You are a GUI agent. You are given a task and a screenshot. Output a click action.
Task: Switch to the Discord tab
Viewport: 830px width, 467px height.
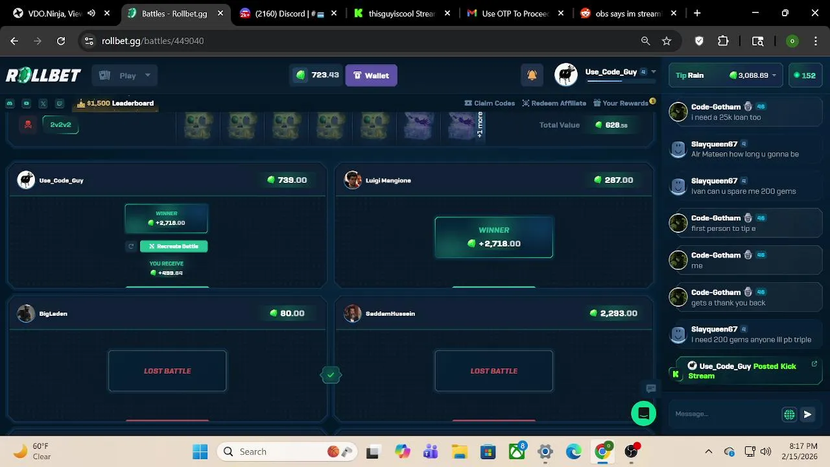289,13
